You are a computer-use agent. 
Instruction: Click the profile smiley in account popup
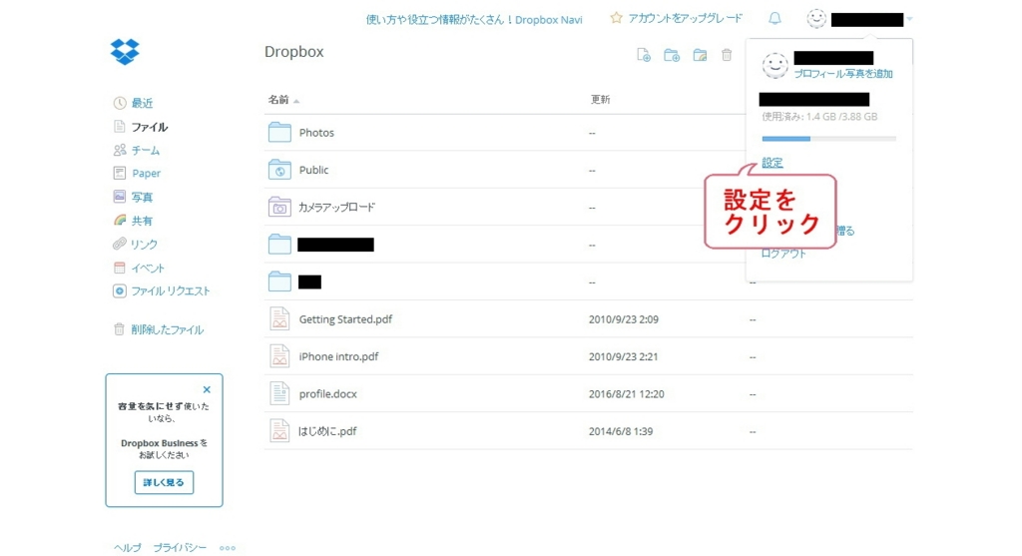coord(775,66)
